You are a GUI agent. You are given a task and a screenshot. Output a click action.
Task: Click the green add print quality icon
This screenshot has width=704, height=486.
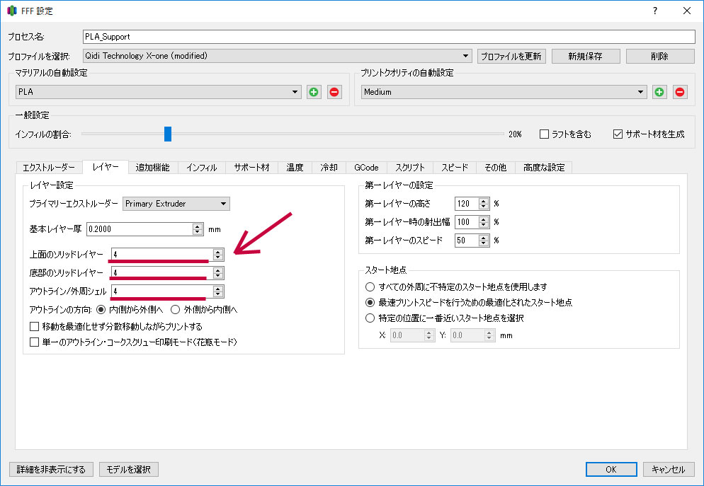pyautogui.click(x=659, y=92)
